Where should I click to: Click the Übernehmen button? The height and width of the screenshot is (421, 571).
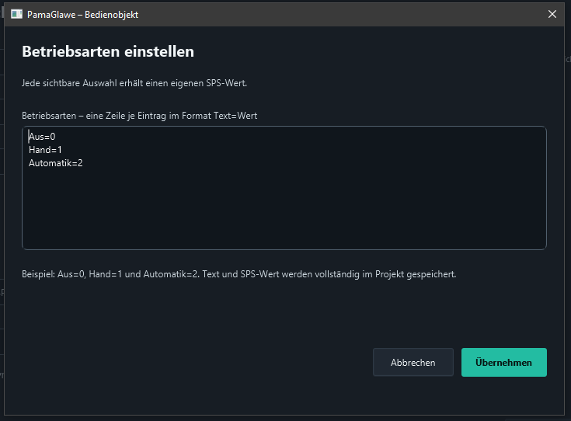(x=503, y=362)
